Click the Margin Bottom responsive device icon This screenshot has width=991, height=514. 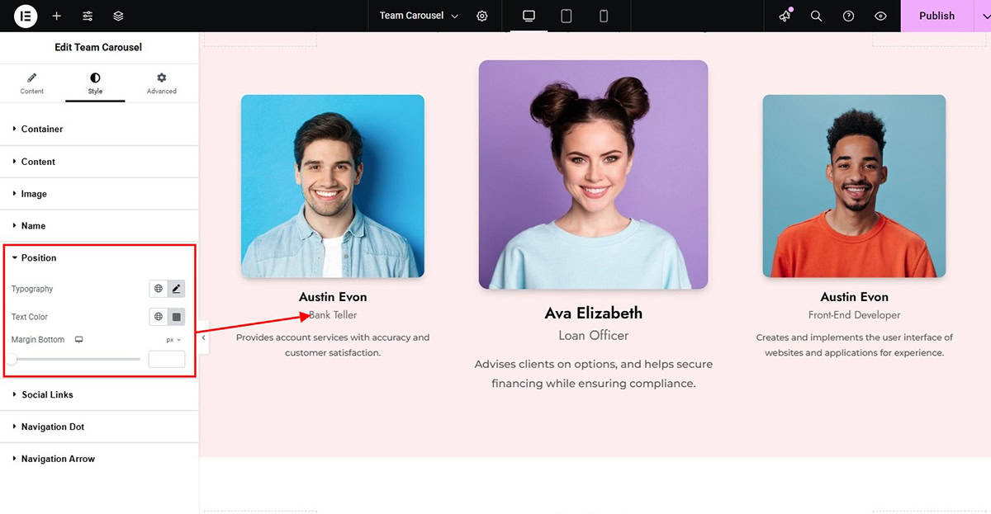pyautogui.click(x=79, y=339)
